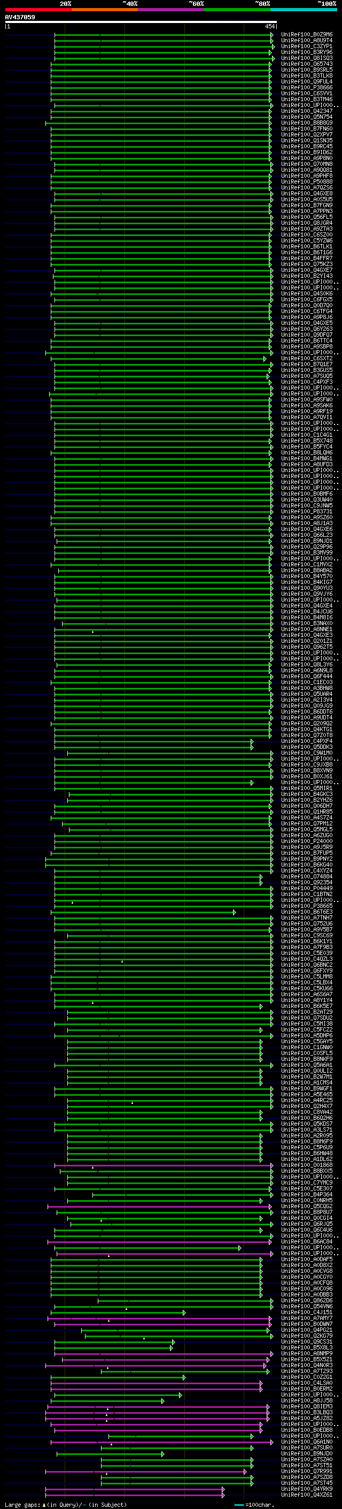Click query end position label 454
The image size is (342, 1509).
270,26
